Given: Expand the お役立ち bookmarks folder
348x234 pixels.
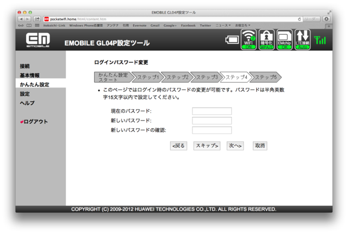Looking at the screenshot, I should 243,26.
